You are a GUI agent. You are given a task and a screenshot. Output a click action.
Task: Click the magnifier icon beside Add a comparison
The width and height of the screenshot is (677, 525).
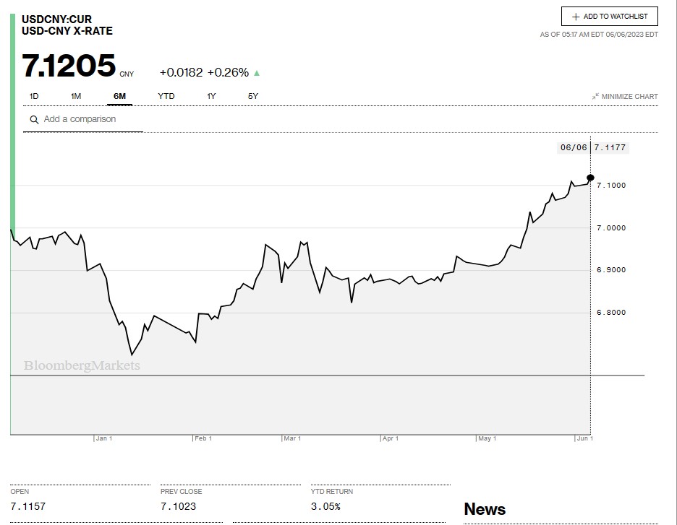click(34, 120)
